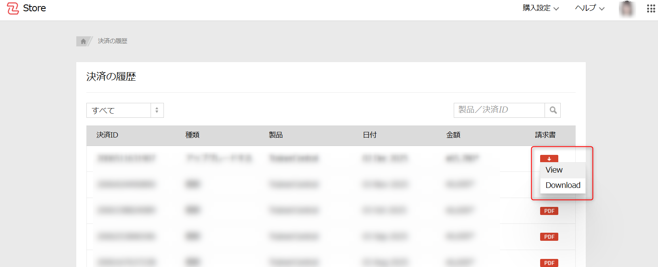Viewport: 658px width, 267px height.
Task: Click the 日付 column header
Action: click(369, 135)
